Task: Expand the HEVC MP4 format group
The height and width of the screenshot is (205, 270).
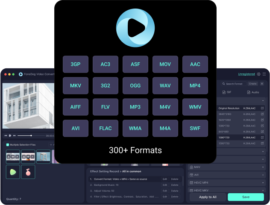Action: (263, 183)
